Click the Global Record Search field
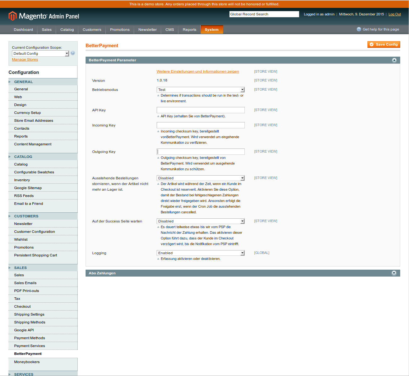409x376 pixels. (x=264, y=14)
